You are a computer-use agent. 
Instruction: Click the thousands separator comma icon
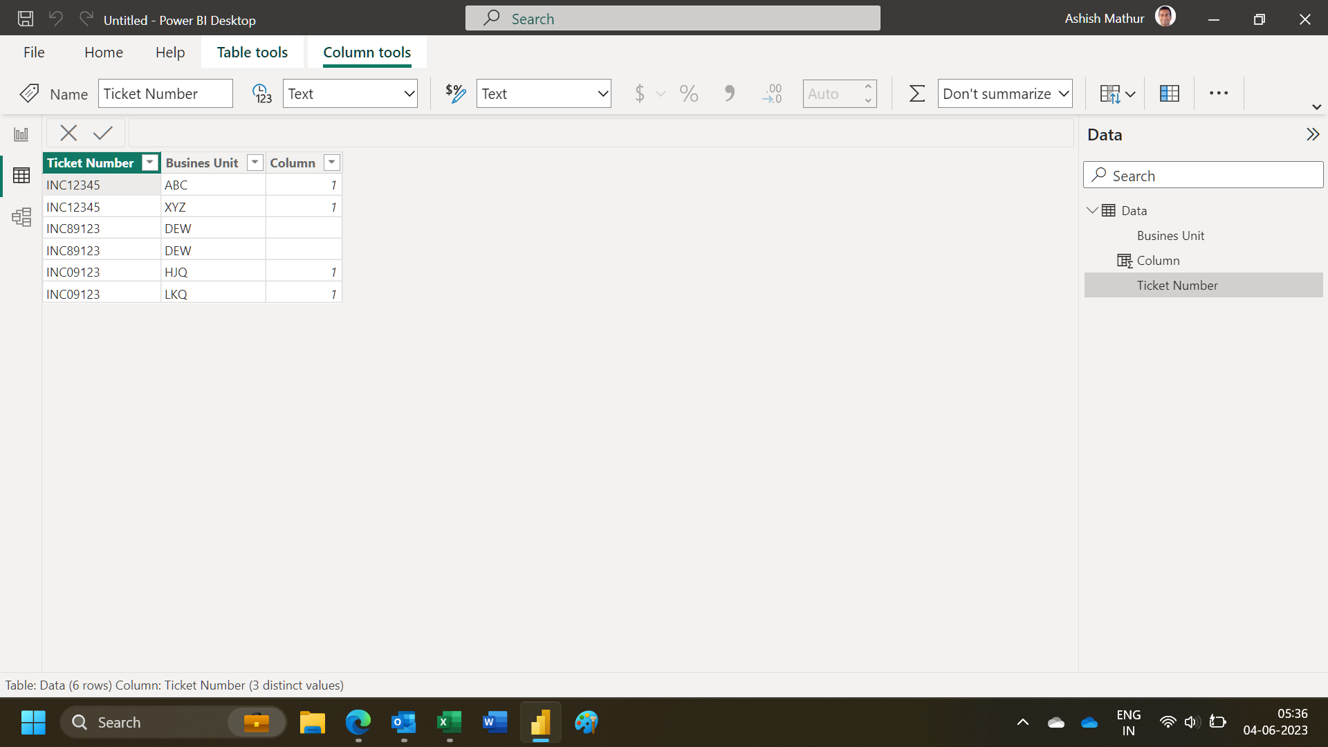point(730,93)
